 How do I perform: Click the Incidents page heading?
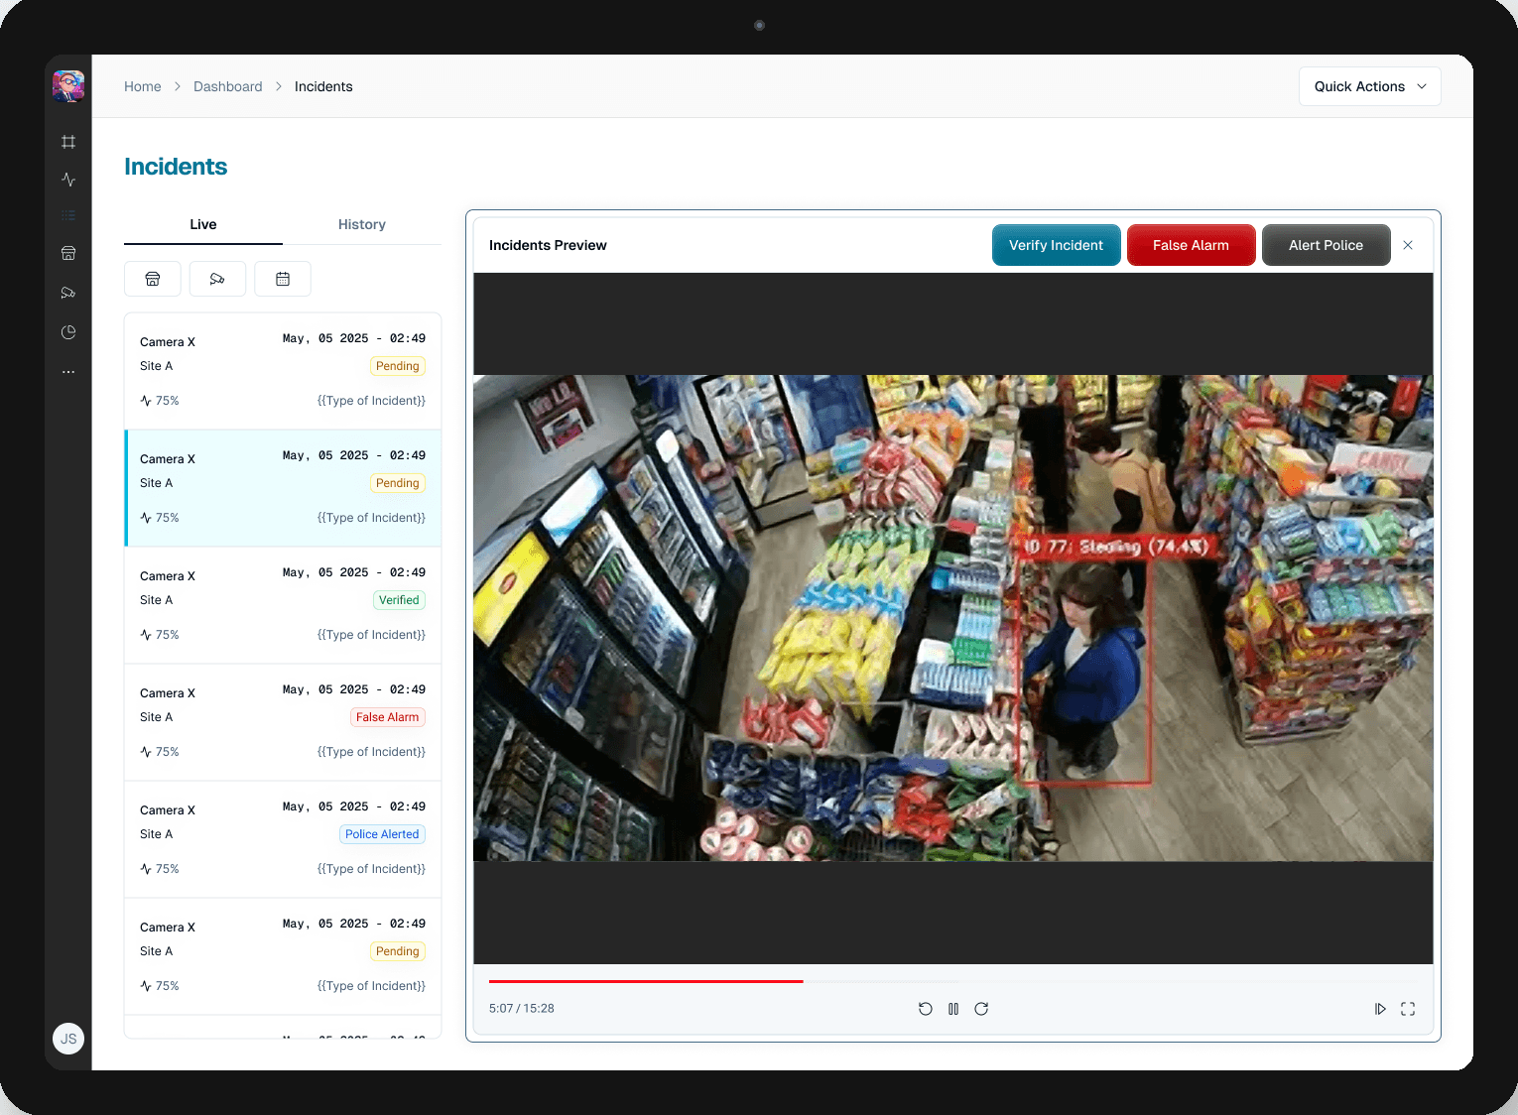[x=176, y=167]
